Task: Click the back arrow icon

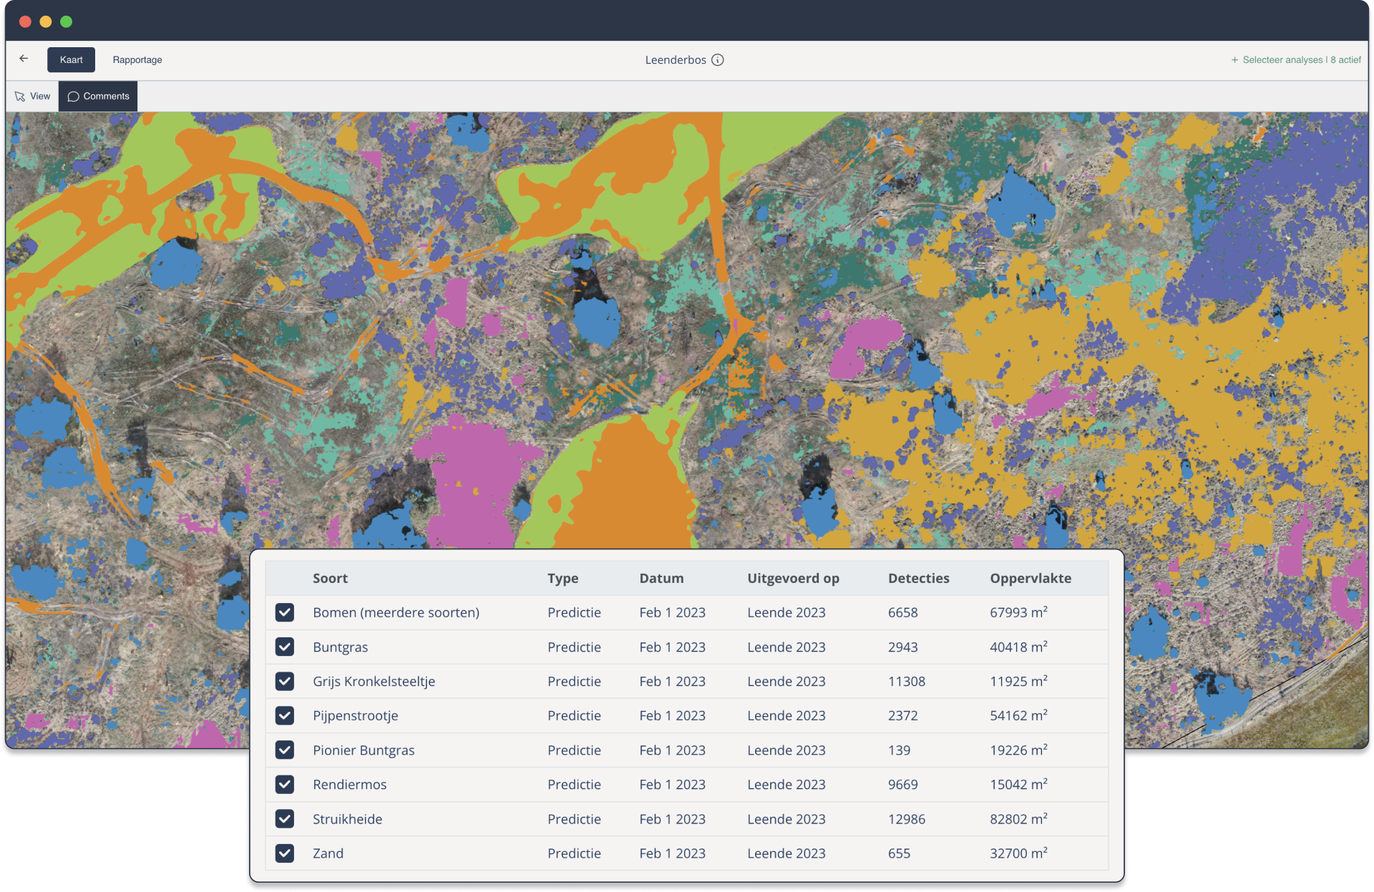Action: click(24, 59)
